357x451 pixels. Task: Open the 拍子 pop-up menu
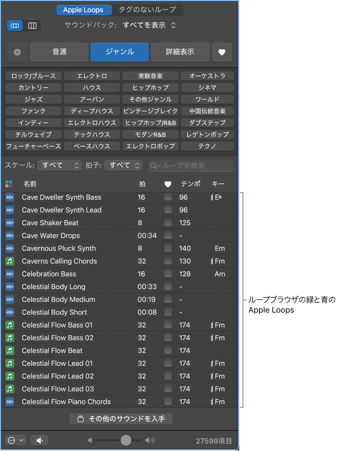point(123,165)
